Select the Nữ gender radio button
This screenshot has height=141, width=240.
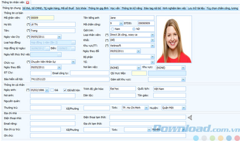pyautogui.click(x=134, y=29)
